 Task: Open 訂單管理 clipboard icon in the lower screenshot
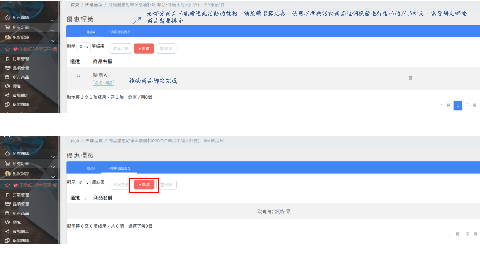tap(7, 195)
